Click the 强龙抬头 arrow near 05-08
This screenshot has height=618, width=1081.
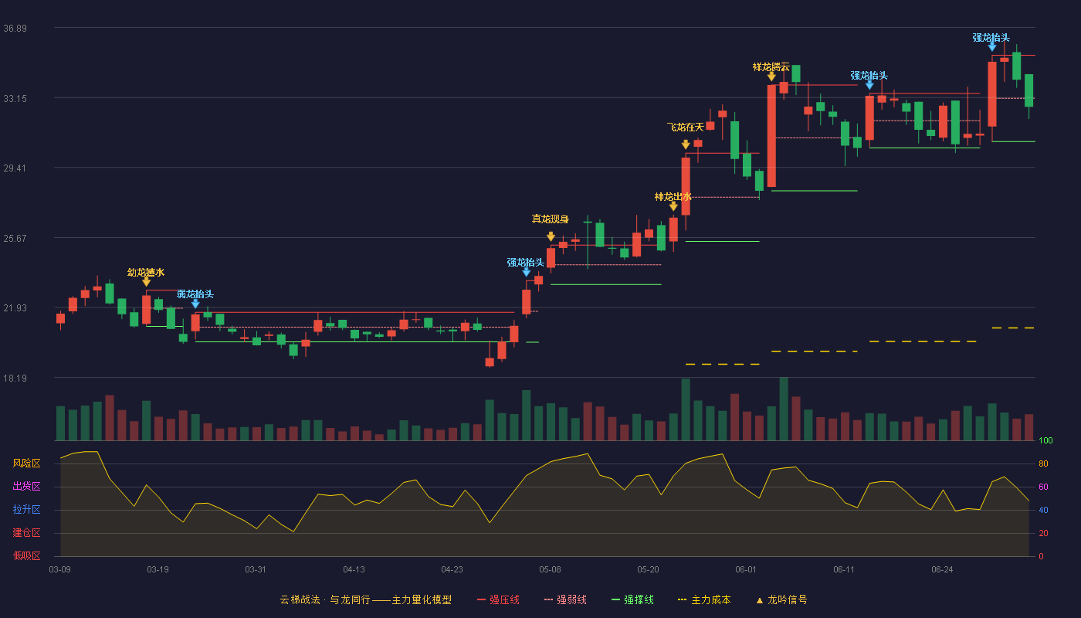click(x=526, y=272)
